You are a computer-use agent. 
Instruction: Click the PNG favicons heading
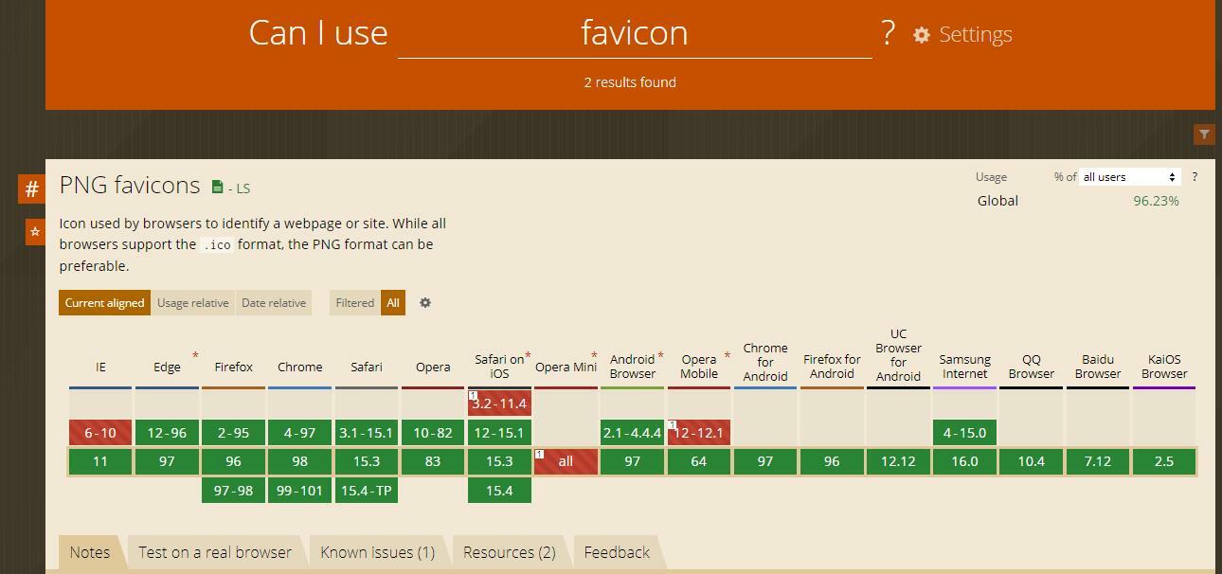tap(130, 186)
